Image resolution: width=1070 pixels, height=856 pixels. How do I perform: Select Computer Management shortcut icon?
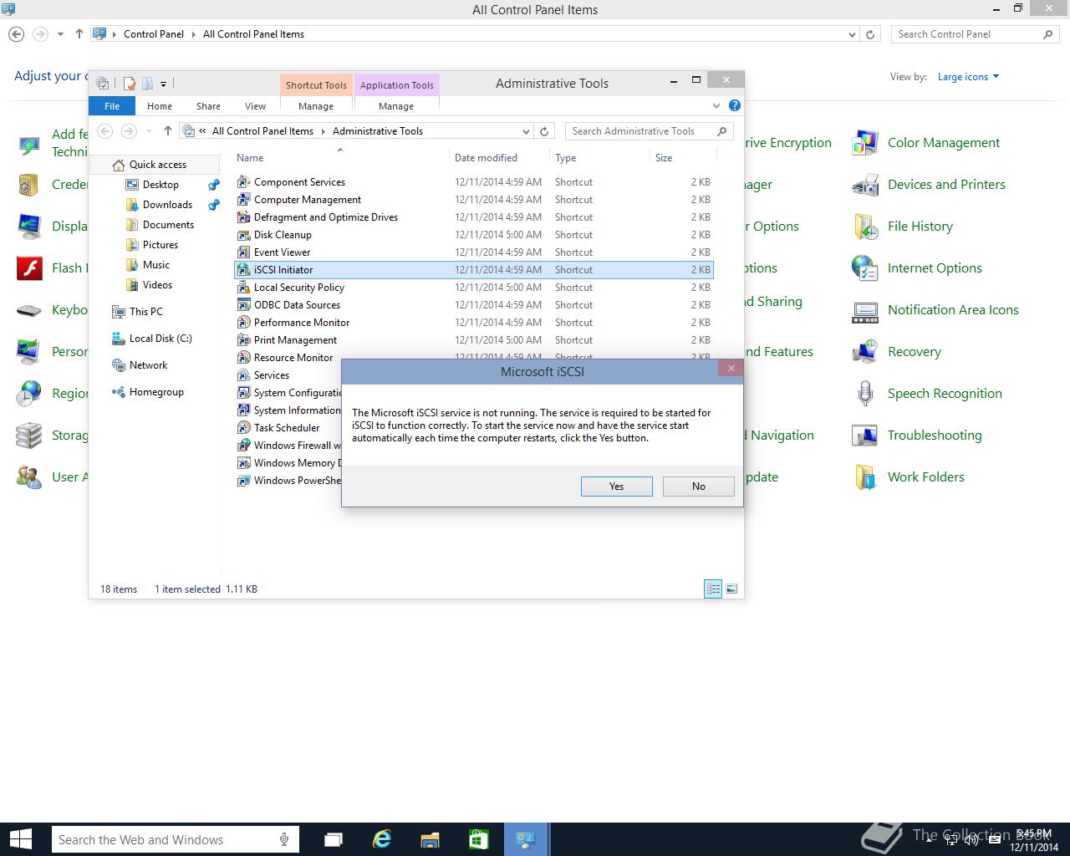pos(243,200)
